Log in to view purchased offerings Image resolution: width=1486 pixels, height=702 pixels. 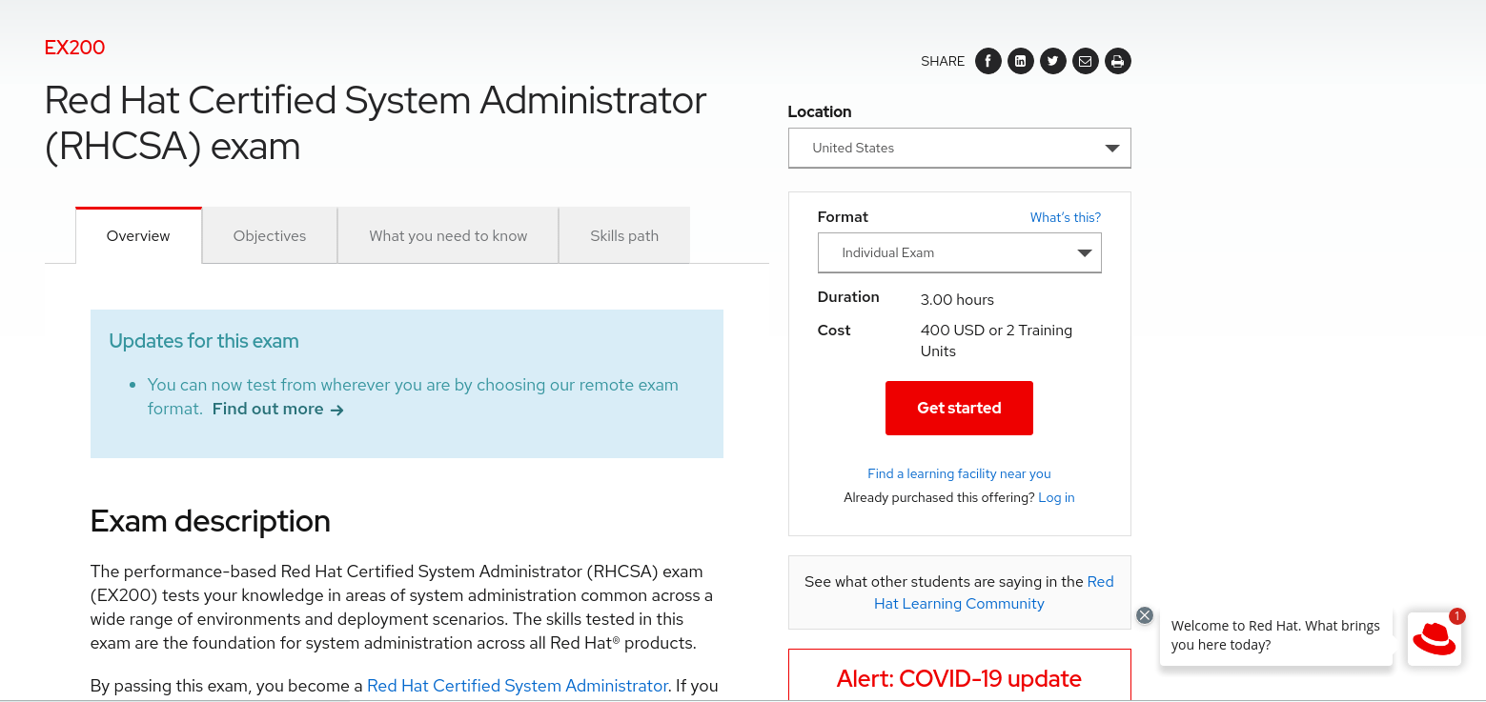click(x=1056, y=497)
